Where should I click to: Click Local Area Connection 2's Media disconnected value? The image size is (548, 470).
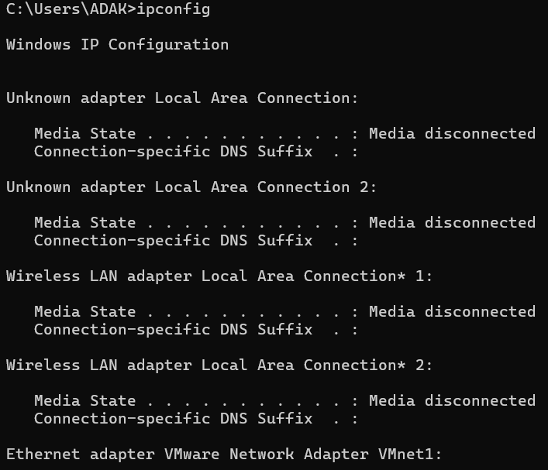click(x=452, y=223)
